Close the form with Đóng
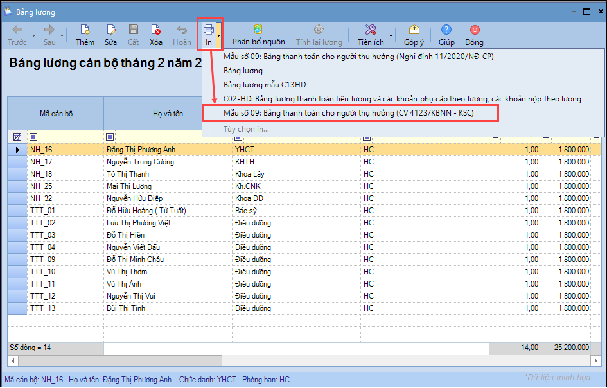607x388 pixels. [474, 35]
